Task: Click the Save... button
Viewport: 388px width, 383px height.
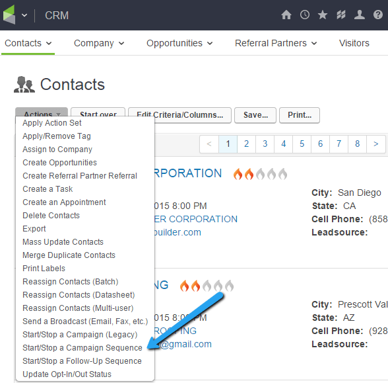Action: pyautogui.click(x=255, y=115)
